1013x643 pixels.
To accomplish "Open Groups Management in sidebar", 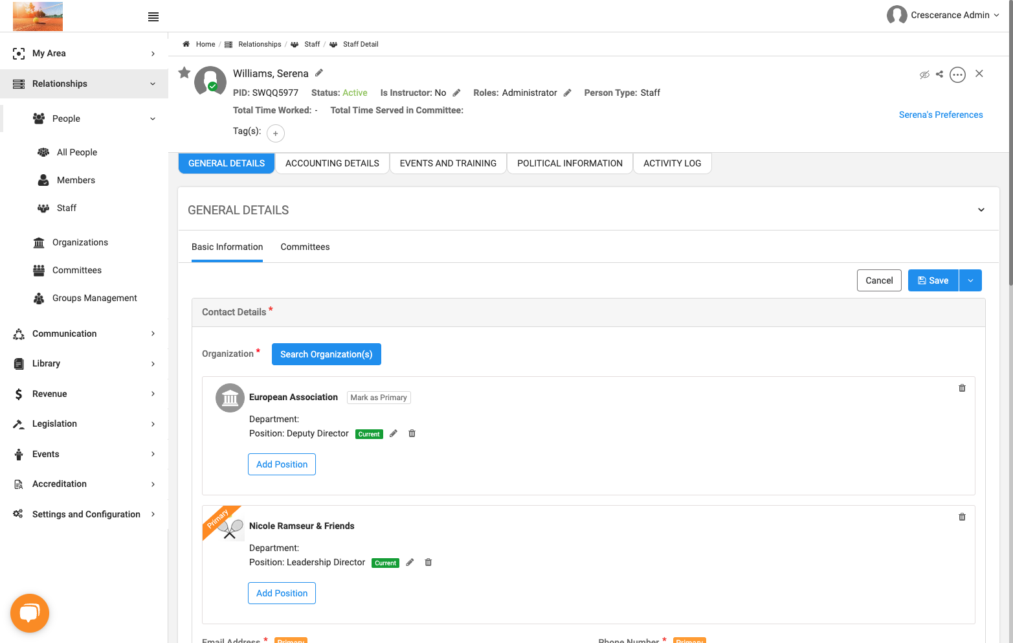I will click(x=95, y=298).
